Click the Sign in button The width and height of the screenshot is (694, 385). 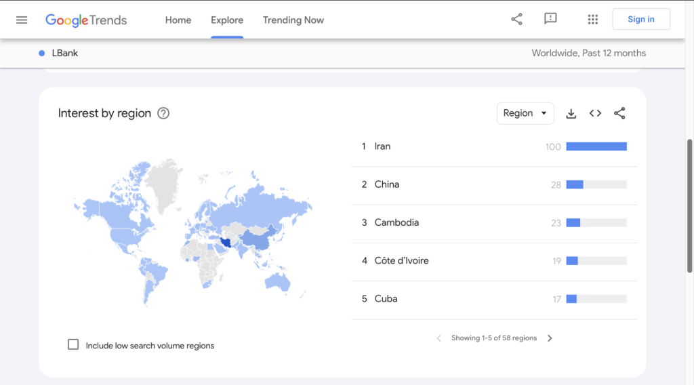click(x=640, y=19)
